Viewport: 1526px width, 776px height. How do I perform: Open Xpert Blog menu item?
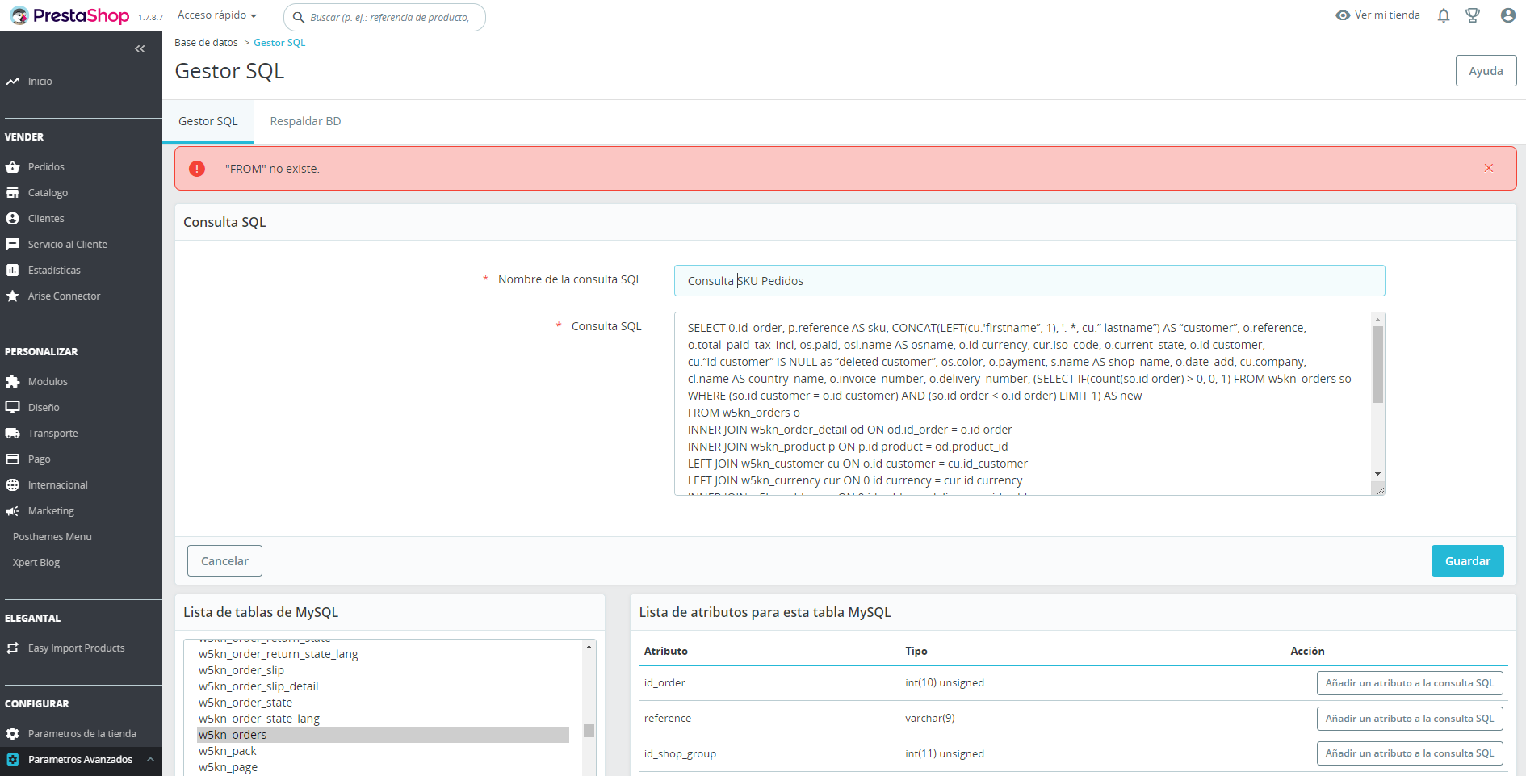[x=36, y=563]
